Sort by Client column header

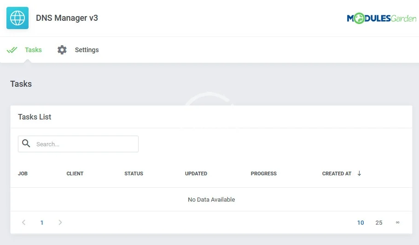(75, 173)
